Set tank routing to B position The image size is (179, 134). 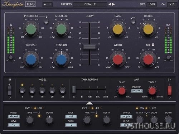tap(82, 97)
